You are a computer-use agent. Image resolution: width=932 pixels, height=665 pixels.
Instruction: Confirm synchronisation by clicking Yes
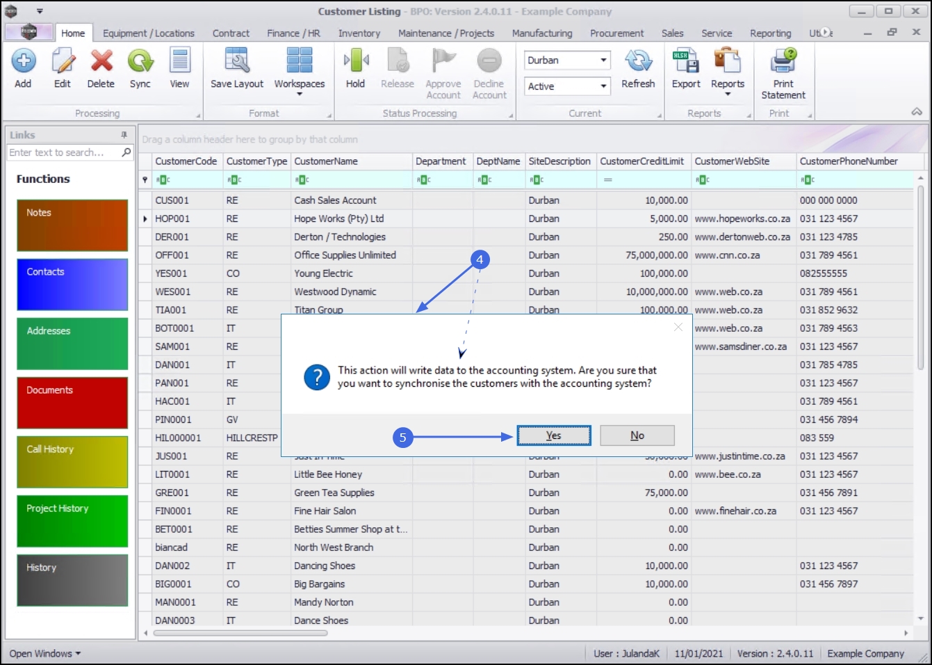(554, 435)
